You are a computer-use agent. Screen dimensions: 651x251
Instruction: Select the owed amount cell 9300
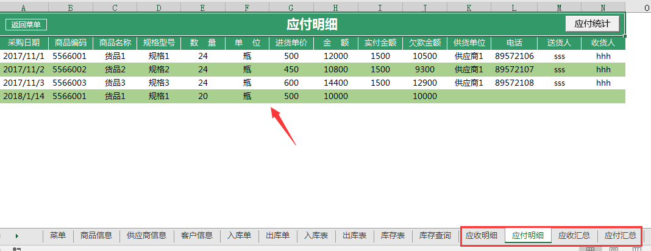point(424,69)
